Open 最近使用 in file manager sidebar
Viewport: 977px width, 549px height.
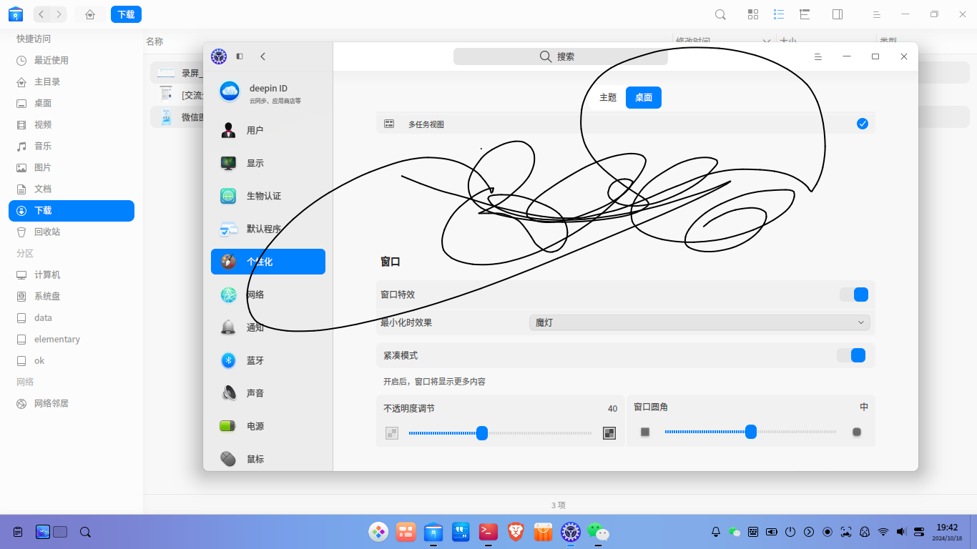pos(72,60)
